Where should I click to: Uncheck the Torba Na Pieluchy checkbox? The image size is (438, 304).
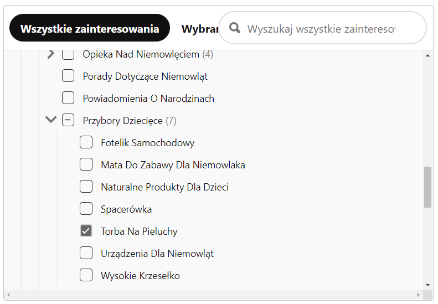[x=86, y=231]
